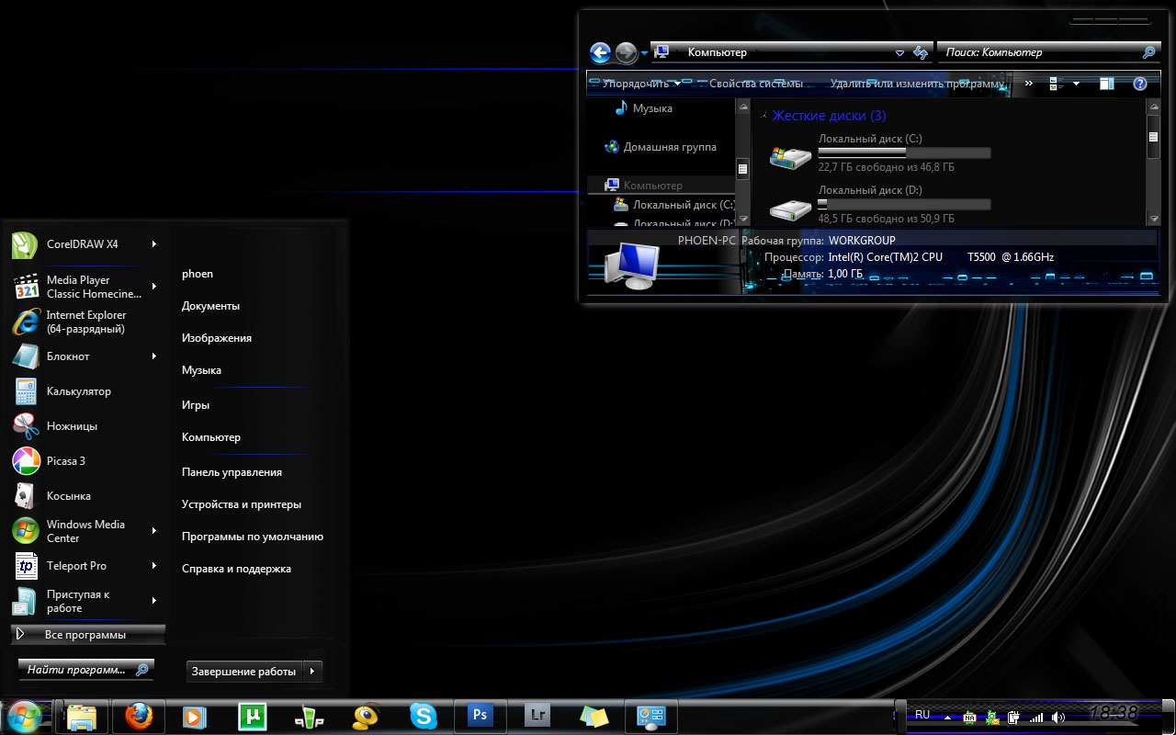Click the Firefox icon in the taskbar

coord(139,716)
